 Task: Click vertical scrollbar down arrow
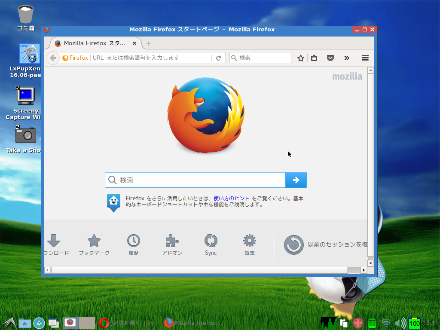[x=371, y=263]
